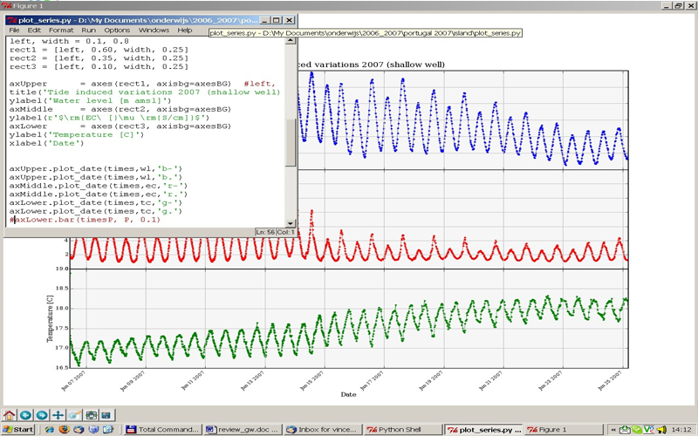The image size is (698, 436).
Task: Click the Home reset view icon
Action: [x=10, y=415]
